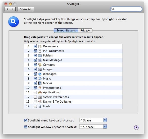Open the Spotlight window shortcut dropdown
Image resolution: width=148 pixels, height=139 pixels.
93,127
